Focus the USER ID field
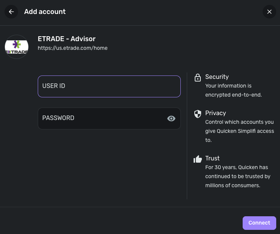280x234 pixels. pos(109,86)
